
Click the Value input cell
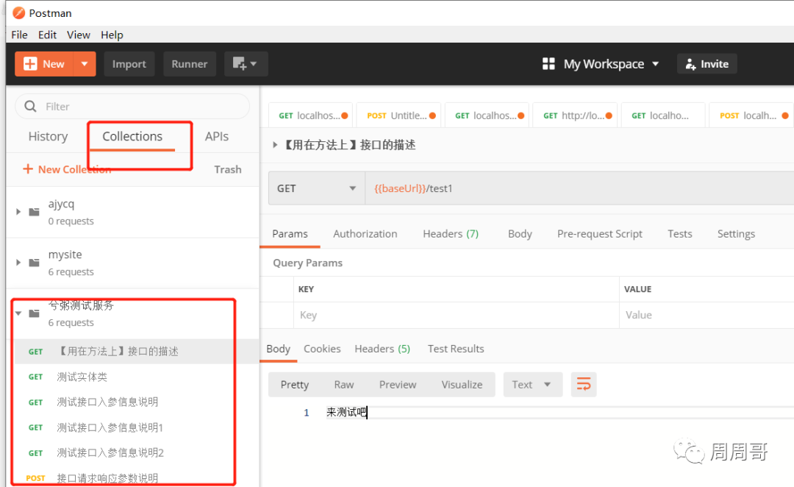(x=707, y=315)
